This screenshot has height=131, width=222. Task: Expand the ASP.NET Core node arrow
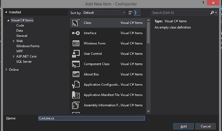14,57
